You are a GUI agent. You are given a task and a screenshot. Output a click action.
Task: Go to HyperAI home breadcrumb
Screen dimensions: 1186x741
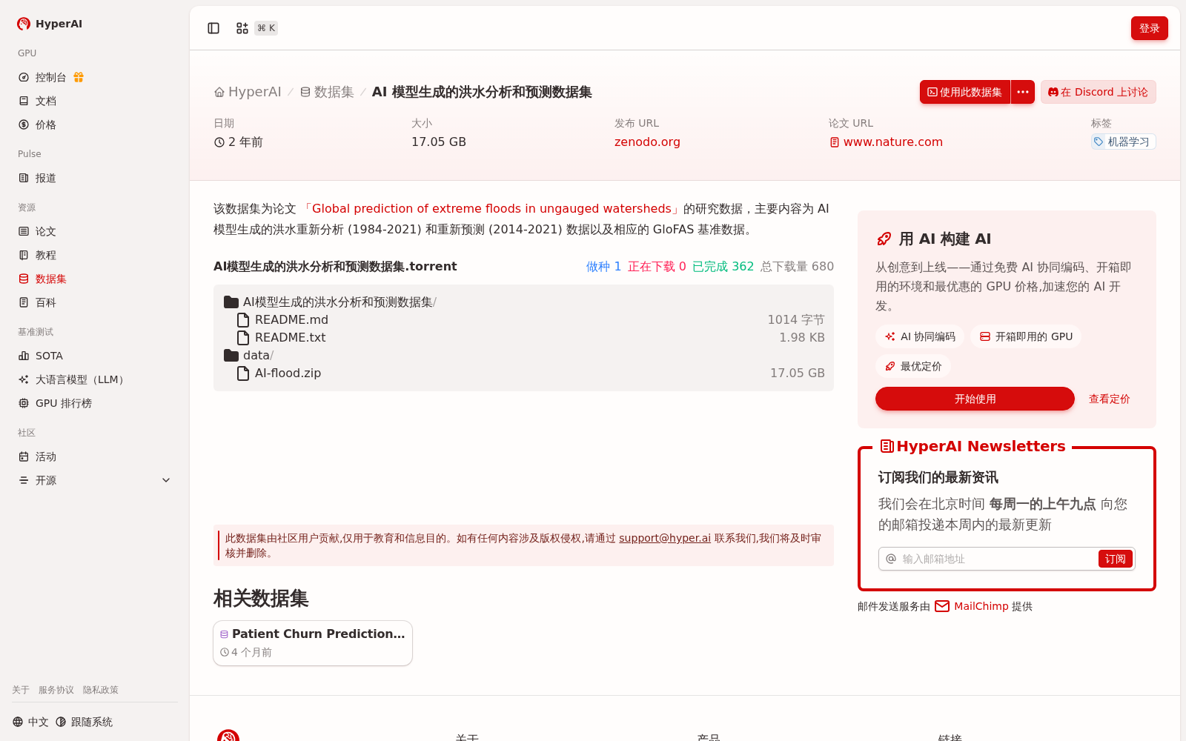point(248,92)
